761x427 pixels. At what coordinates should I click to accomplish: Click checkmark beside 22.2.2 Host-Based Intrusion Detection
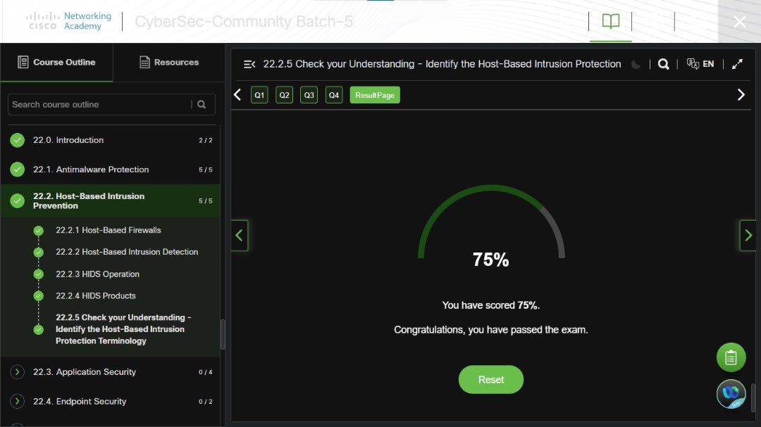[38, 253]
